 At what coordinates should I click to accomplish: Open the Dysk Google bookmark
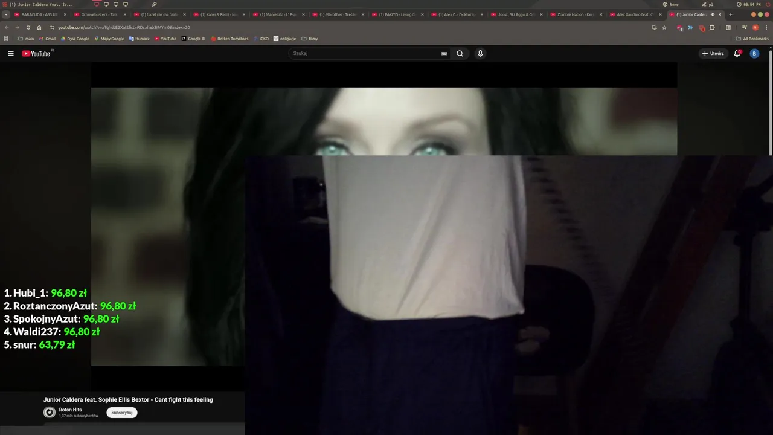coord(75,39)
